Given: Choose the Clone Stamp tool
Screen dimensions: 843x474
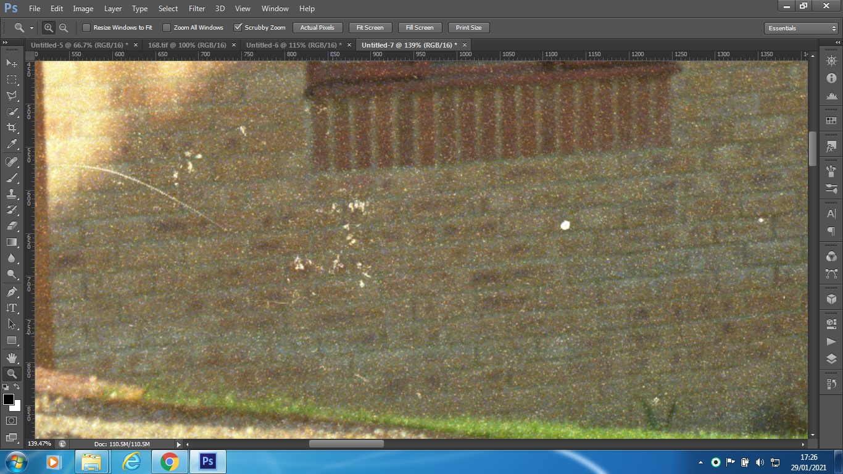Looking at the screenshot, I should tap(12, 194).
